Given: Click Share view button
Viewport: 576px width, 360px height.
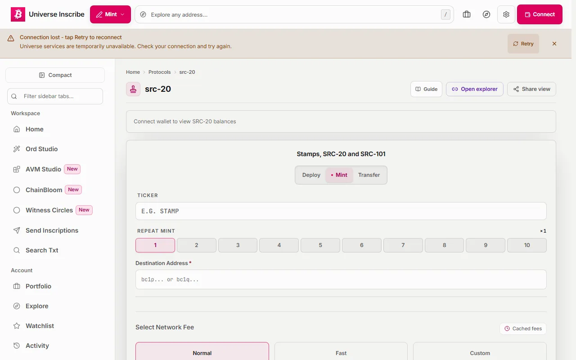Looking at the screenshot, I should pos(531,89).
